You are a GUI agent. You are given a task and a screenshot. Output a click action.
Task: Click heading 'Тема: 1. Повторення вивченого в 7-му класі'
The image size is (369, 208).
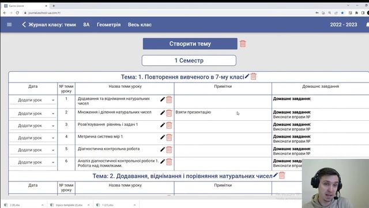click(x=182, y=77)
